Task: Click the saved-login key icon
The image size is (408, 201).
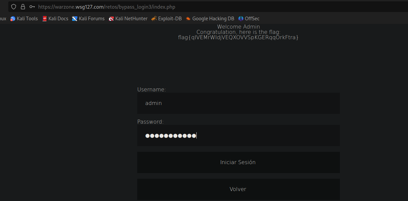Action: tap(32, 7)
